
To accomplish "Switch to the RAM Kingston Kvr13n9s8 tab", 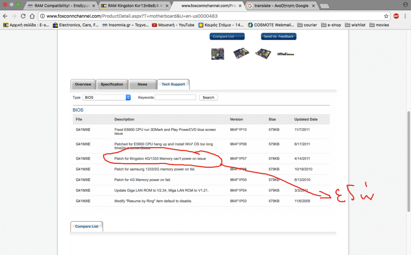I will [x=134, y=6].
